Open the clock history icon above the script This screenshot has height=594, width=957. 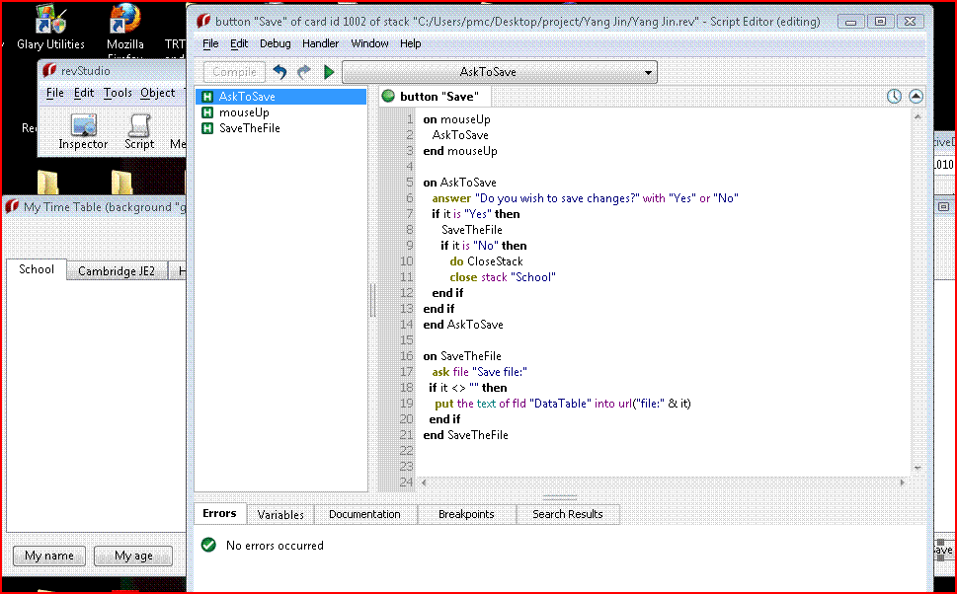(x=894, y=97)
